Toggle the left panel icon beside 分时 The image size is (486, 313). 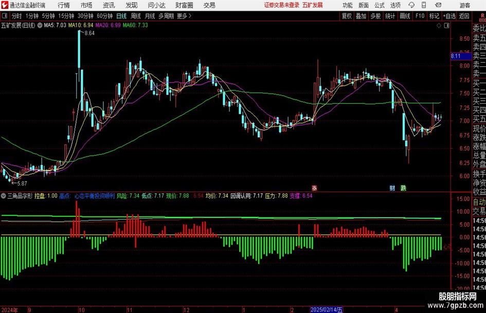tap(4, 16)
